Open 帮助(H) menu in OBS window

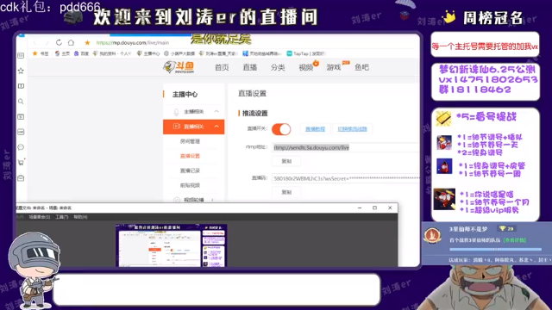tap(80, 217)
